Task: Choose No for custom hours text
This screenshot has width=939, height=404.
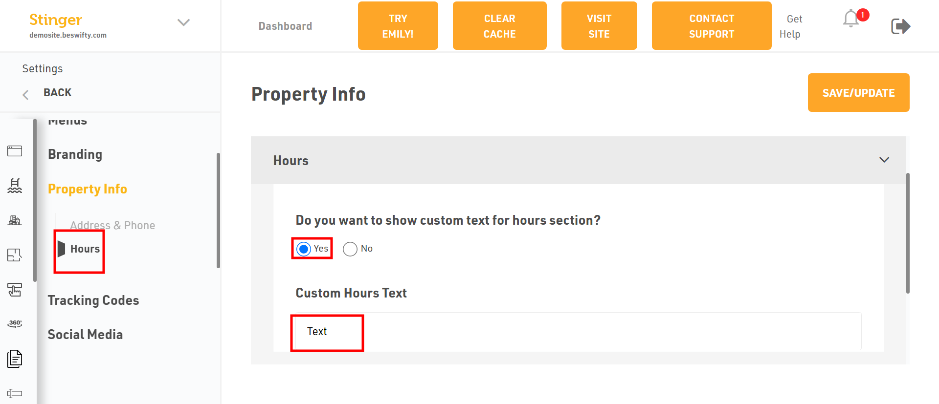Action: [350, 249]
